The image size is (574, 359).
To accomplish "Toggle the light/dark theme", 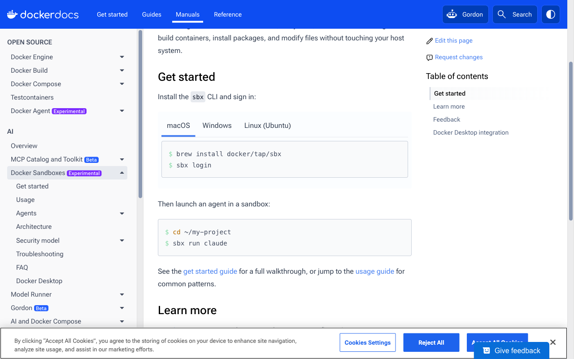I will 551,14.
